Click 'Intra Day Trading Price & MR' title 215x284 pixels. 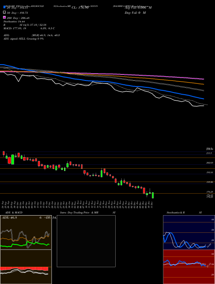click(x=79, y=213)
